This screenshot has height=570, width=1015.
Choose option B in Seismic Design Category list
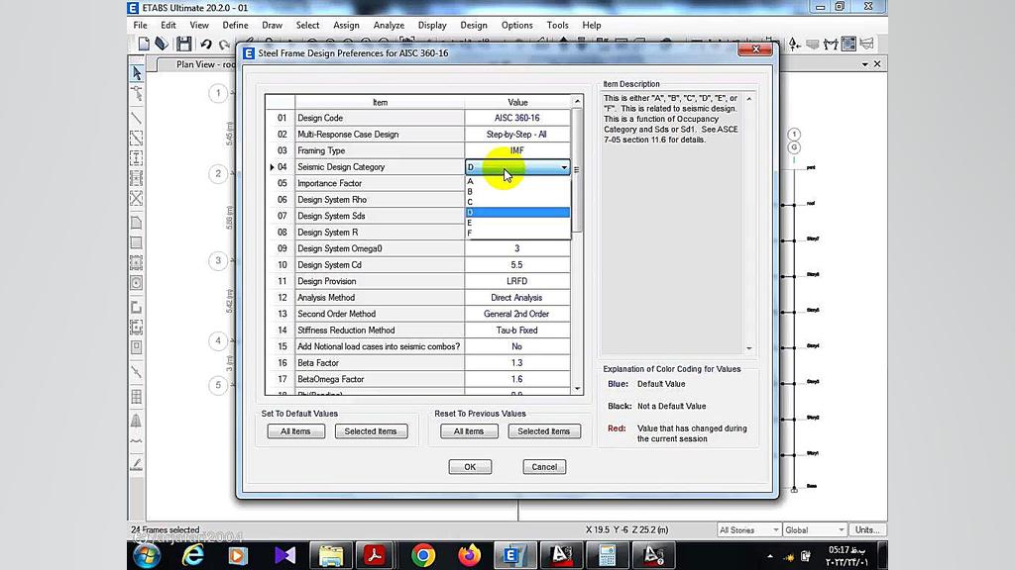[517, 191]
